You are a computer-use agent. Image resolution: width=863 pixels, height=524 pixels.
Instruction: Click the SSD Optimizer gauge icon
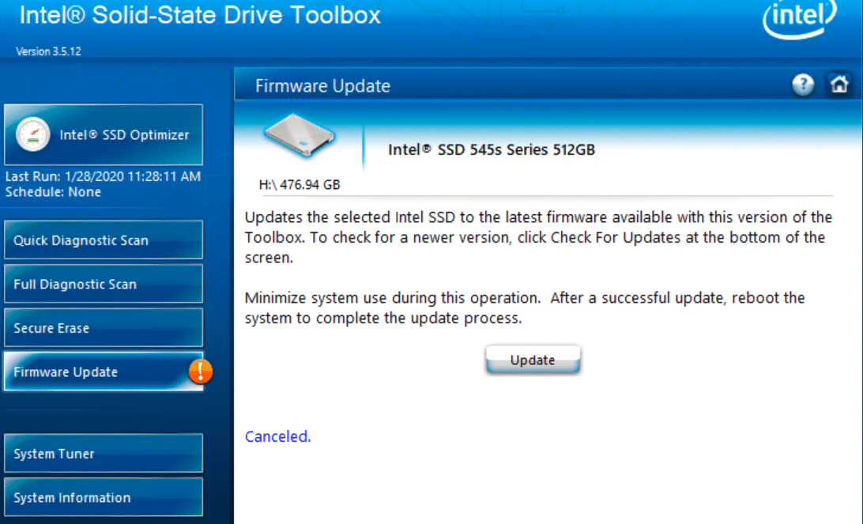32,134
